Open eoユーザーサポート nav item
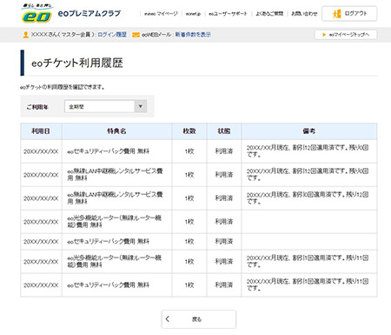Image resolution: width=391 pixels, height=335 pixels. [228, 14]
